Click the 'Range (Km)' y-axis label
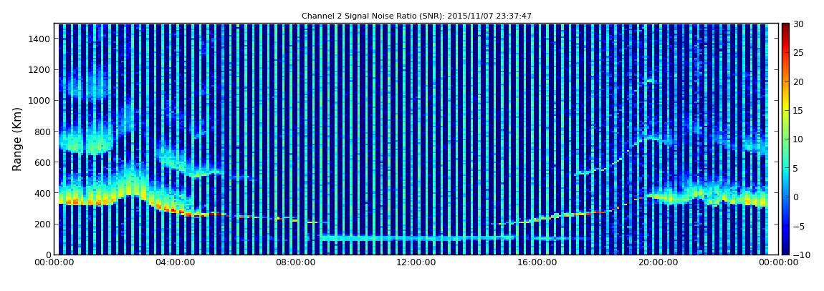The width and height of the screenshot is (824, 291). pos(17,139)
